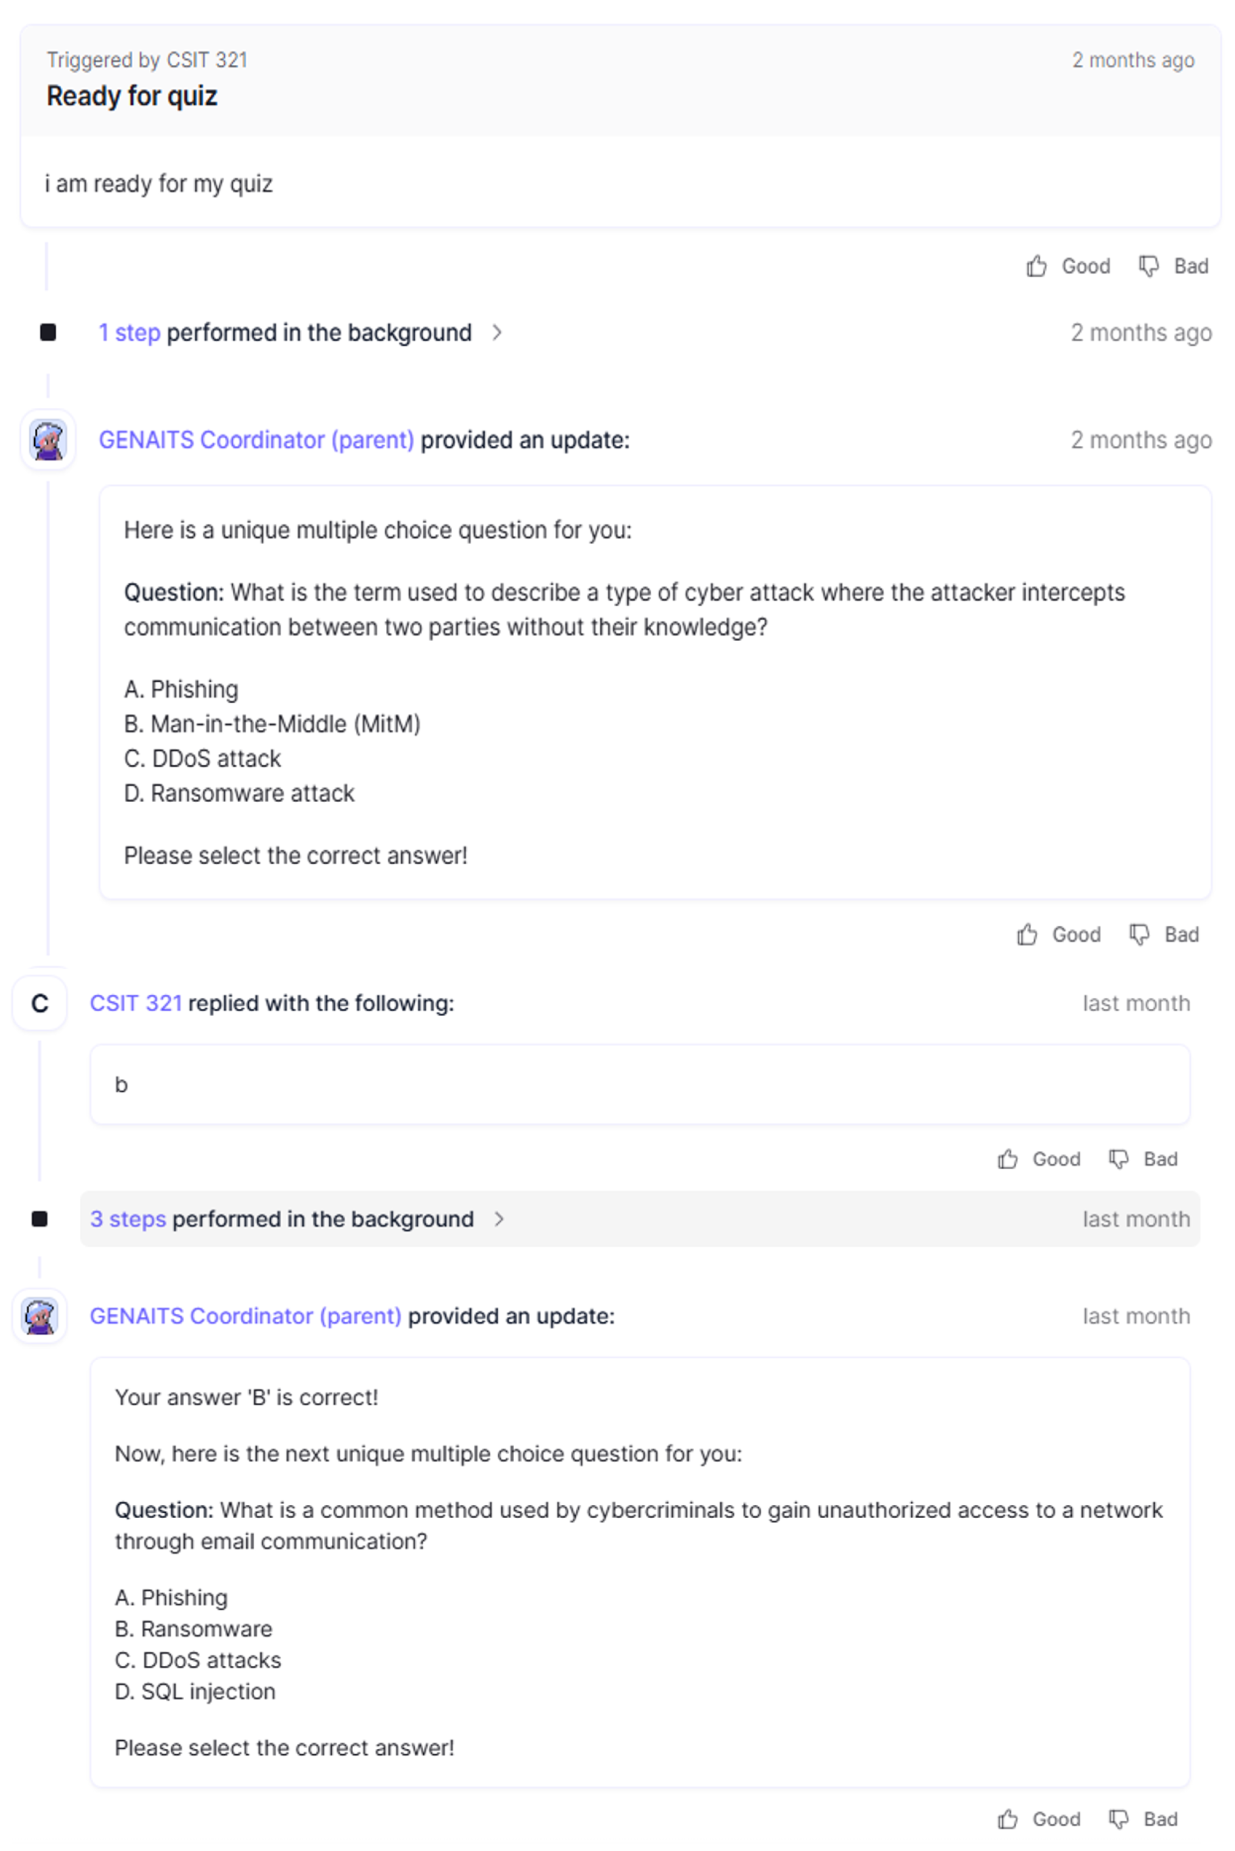Mark the MitM question update as Good
1235x1851 pixels.
[1058, 934]
